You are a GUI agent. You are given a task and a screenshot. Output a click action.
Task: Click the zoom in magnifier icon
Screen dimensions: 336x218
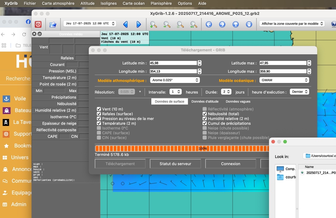tap(154, 24)
